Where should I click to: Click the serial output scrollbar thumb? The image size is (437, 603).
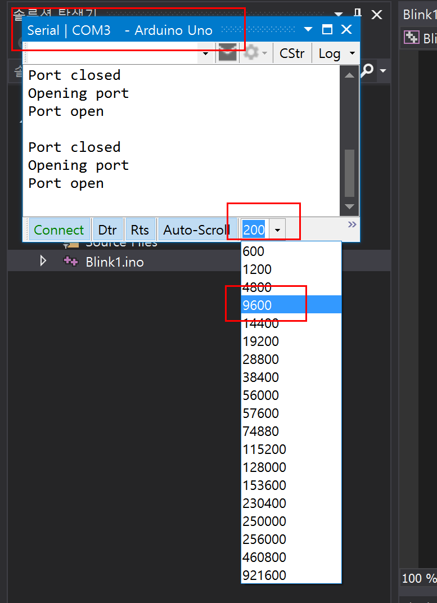pos(349,173)
